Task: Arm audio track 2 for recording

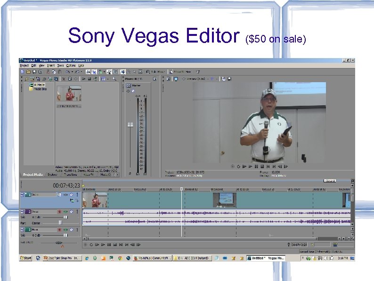Action: (60, 212)
